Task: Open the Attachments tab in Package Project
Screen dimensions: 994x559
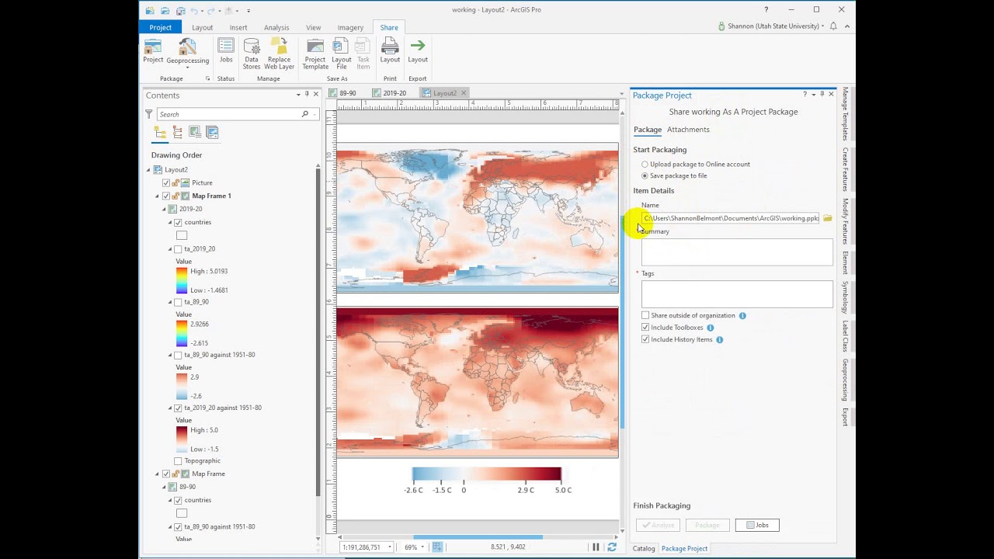Action: 688,130
